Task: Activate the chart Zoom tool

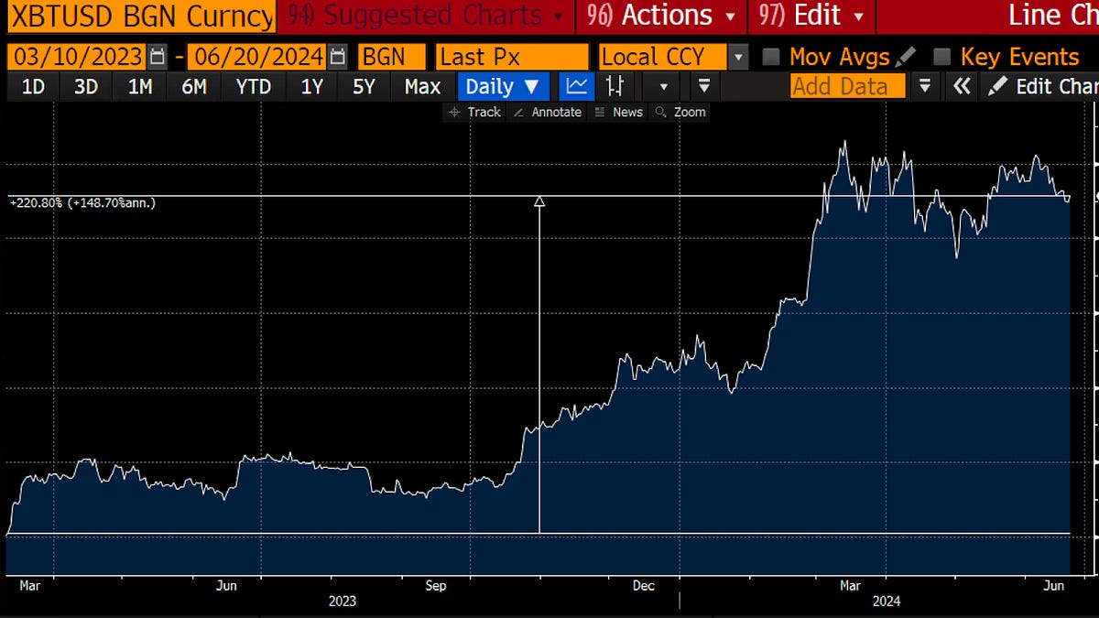Action: [x=681, y=112]
